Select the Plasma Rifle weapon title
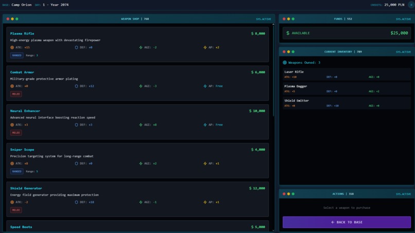 (x=22, y=33)
